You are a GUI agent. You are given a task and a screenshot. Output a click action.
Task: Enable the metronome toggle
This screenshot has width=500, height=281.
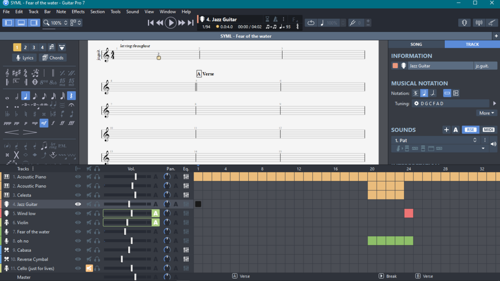tap(275, 19)
